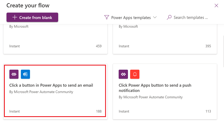
Task: Click the Instant label on the 459 card
Action: (x=14, y=46)
